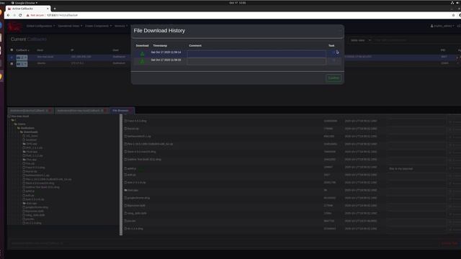Viewport: 461px width, 259px height.
Task: Switch to the File Browser tab
Action: 120,111
